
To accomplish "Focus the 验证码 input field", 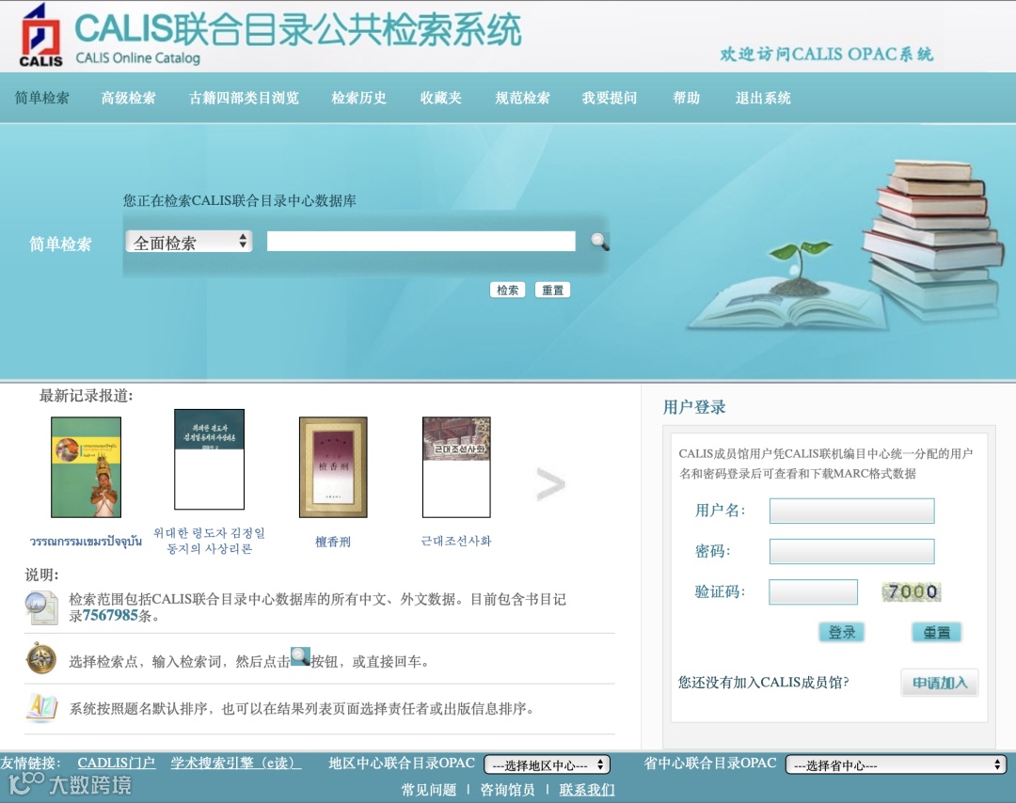I will pyautogui.click(x=813, y=591).
